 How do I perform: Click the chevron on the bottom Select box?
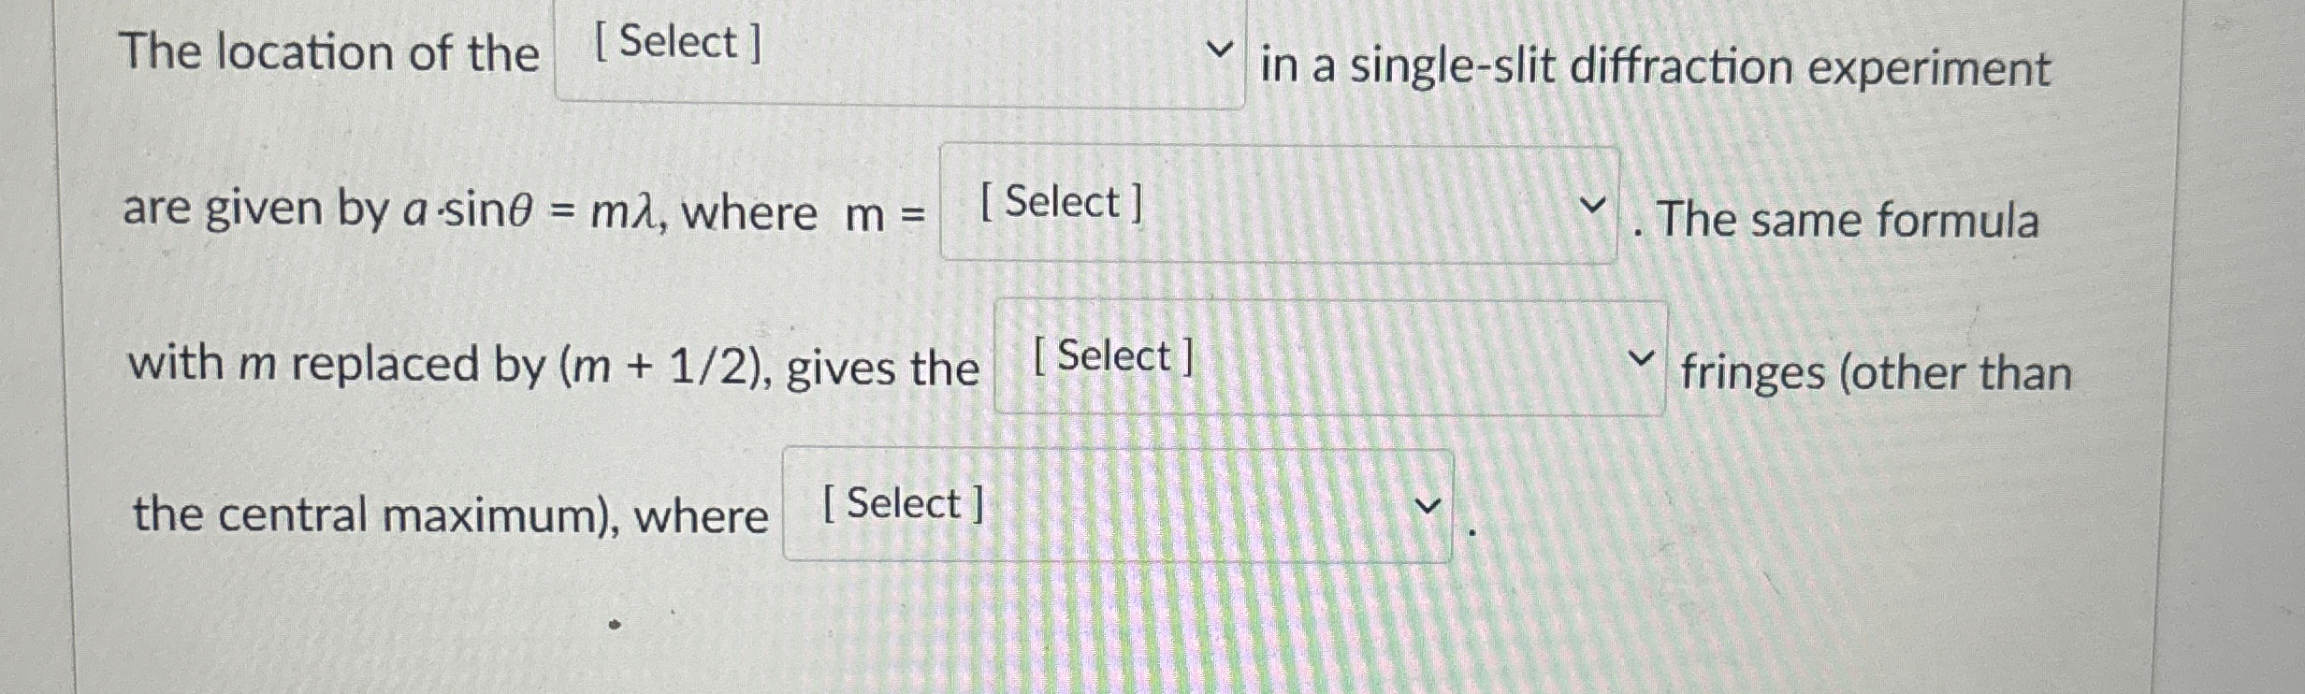tap(1425, 505)
